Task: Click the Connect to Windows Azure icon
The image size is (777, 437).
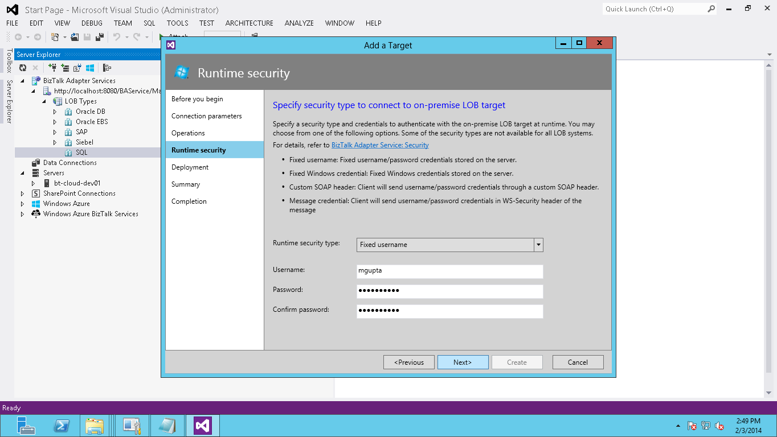Action: pyautogui.click(x=90, y=68)
